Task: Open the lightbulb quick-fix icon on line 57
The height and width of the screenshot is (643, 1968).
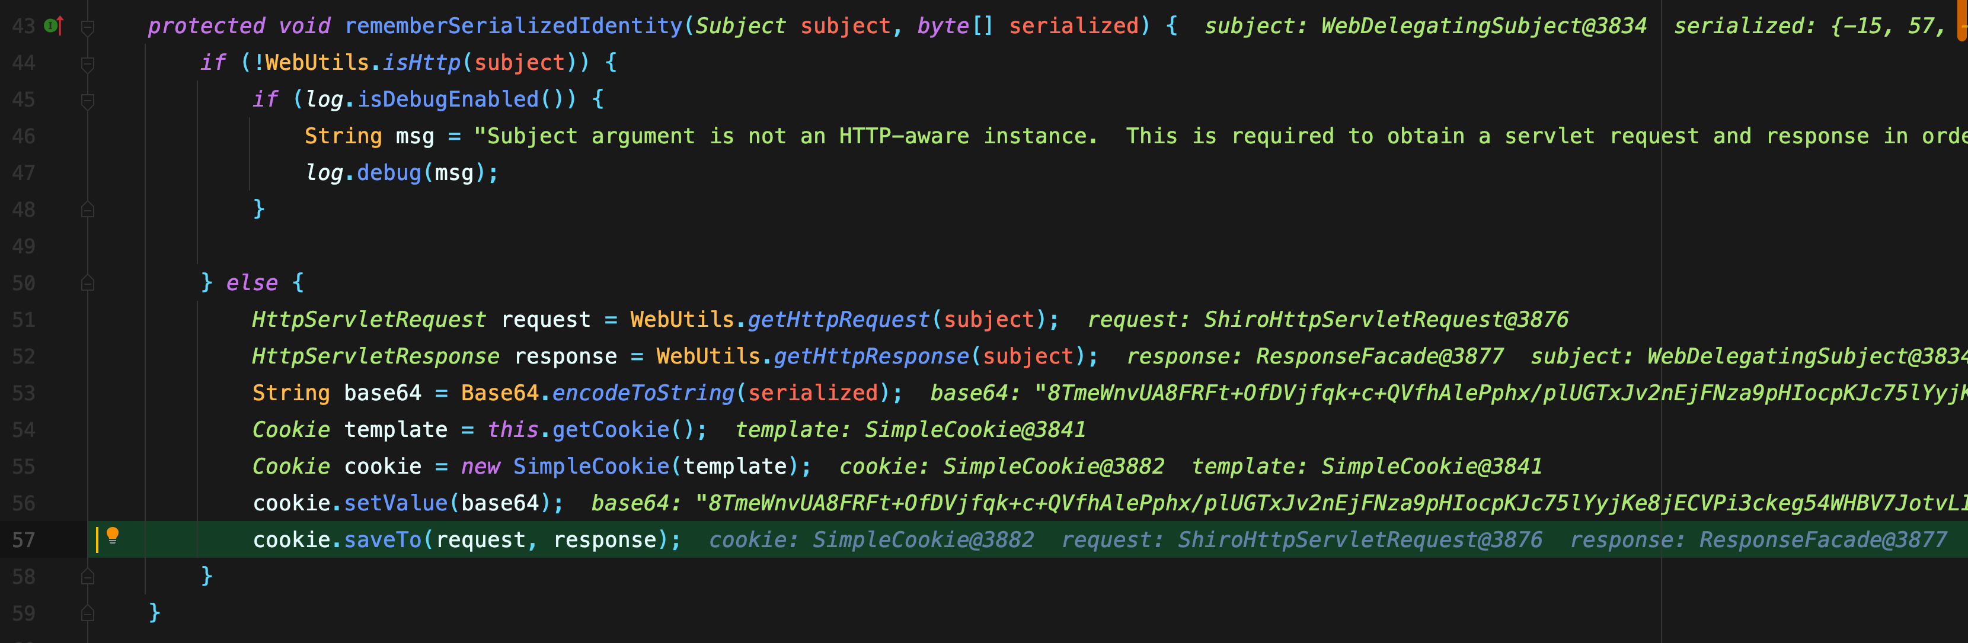Action: coord(112,535)
